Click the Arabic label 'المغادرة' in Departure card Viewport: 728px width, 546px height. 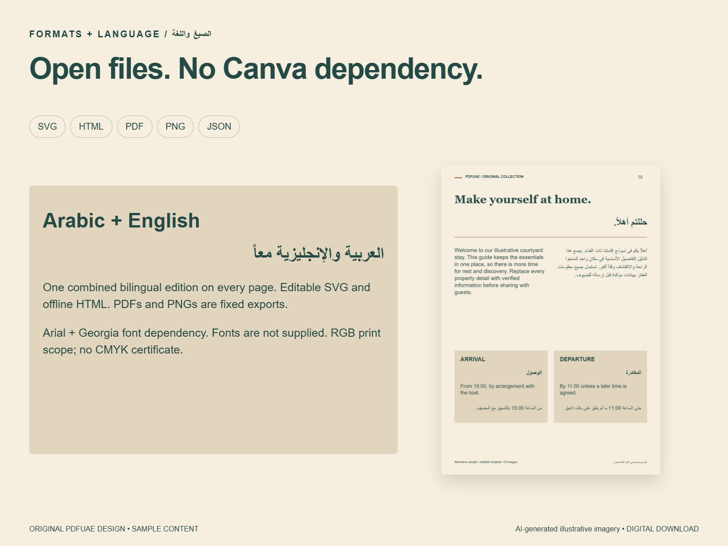(633, 373)
